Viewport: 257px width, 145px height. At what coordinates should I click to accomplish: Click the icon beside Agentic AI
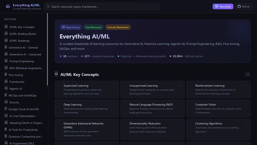(6, 88)
